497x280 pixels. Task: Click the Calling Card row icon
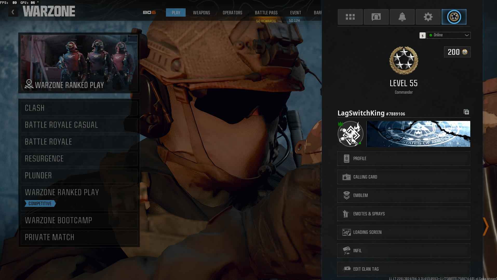pyautogui.click(x=346, y=177)
